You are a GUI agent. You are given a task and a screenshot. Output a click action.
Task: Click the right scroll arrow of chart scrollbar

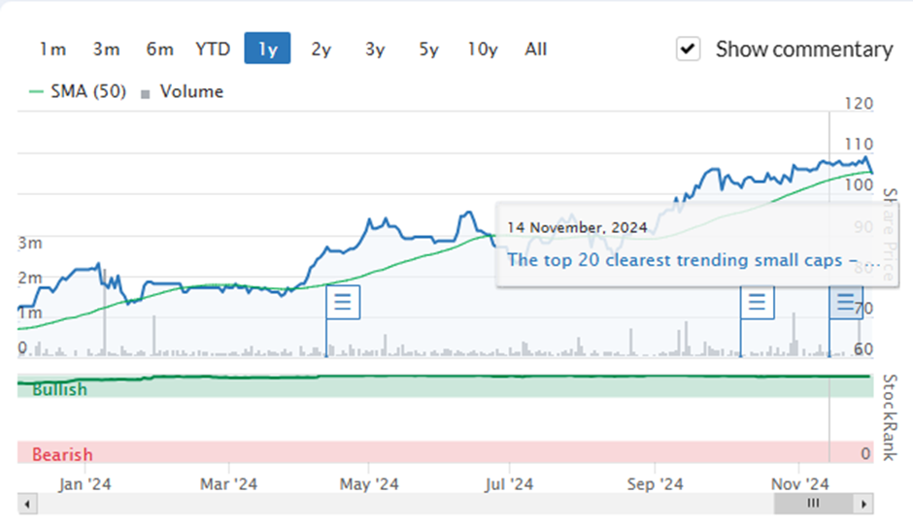coord(863,504)
